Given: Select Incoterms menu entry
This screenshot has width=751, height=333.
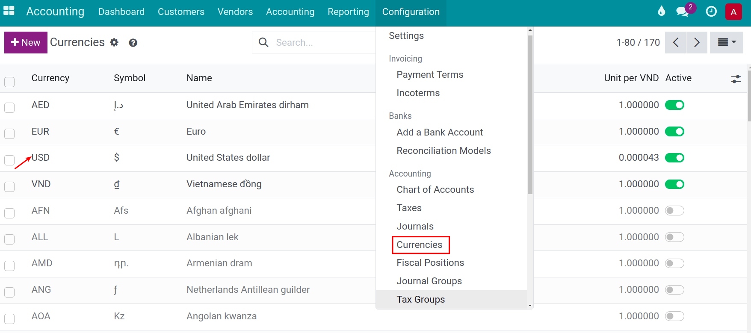Looking at the screenshot, I should click(418, 93).
